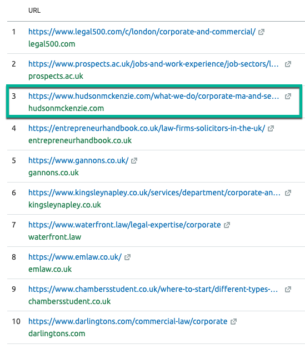This screenshot has width=305, height=349.
Task: Open external link icon for kingsleynapley.co.uk
Action: click(288, 193)
